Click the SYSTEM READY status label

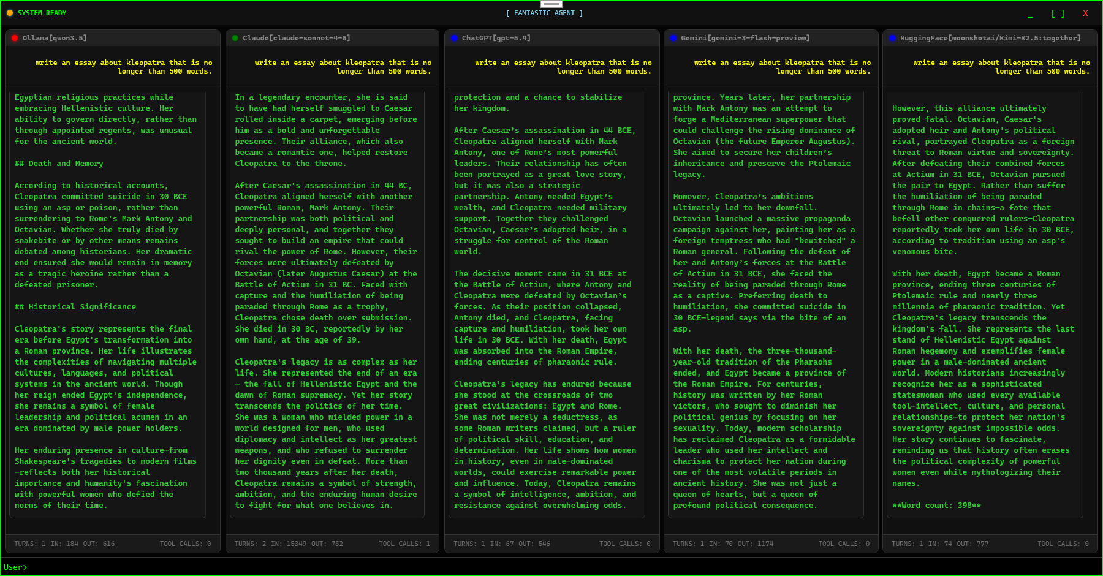(42, 13)
